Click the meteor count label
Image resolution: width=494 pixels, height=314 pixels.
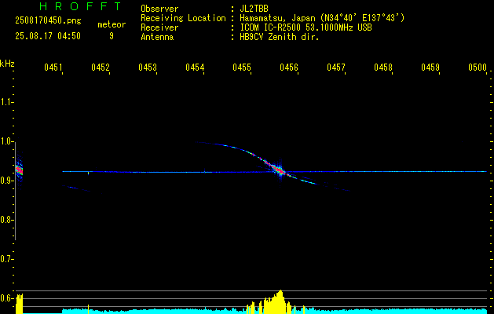(112, 24)
